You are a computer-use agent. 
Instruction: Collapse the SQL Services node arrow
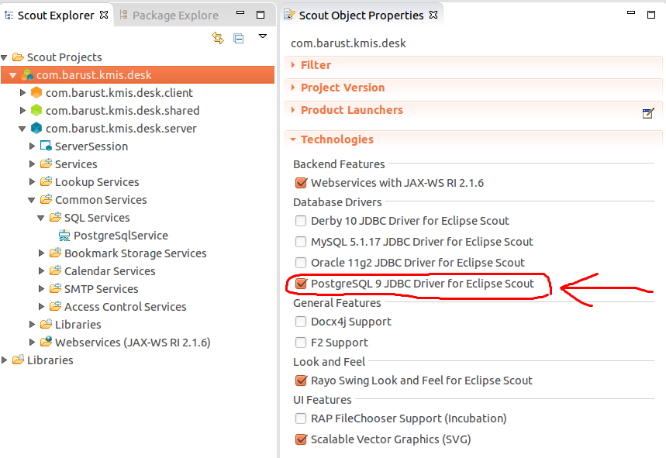(x=41, y=218)
